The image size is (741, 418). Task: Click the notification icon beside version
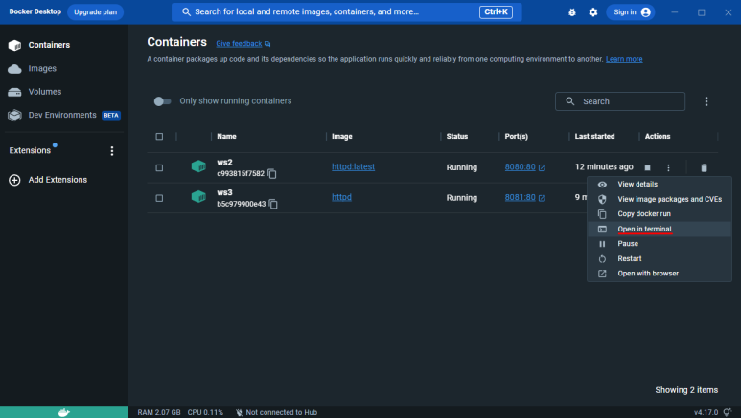tap(728, 413)
